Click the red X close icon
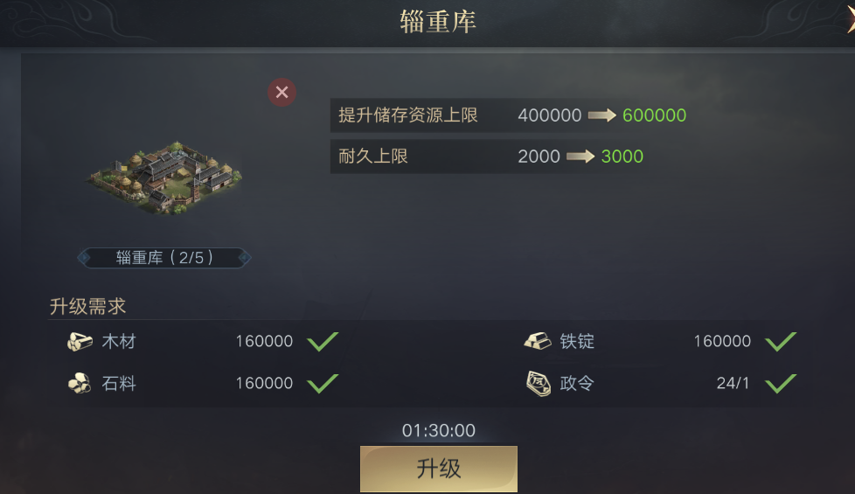855x494 pixels. (x=282, y=92)
